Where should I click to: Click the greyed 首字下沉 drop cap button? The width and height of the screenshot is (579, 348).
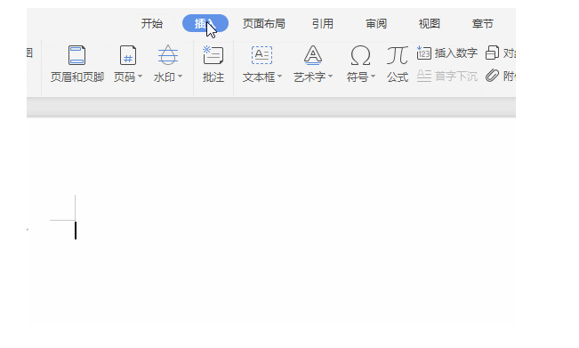tap(447, 77)
